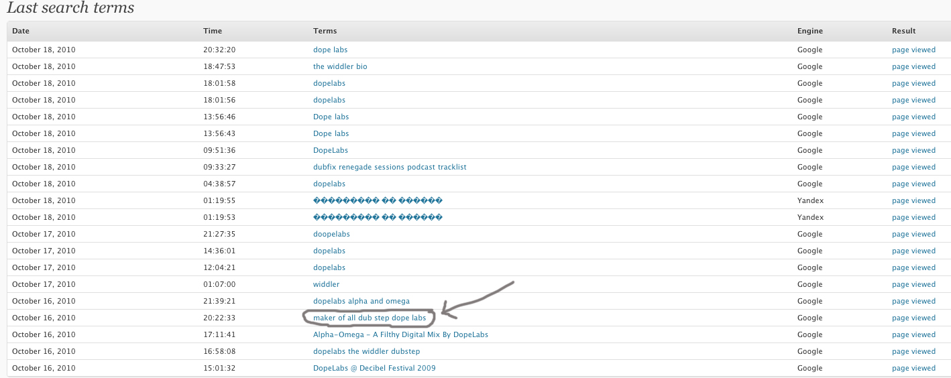The height and width of the screenshot is (378, 951).
Task: Click "dopelabs" term at 14:36:01
Action: point(329,251)
